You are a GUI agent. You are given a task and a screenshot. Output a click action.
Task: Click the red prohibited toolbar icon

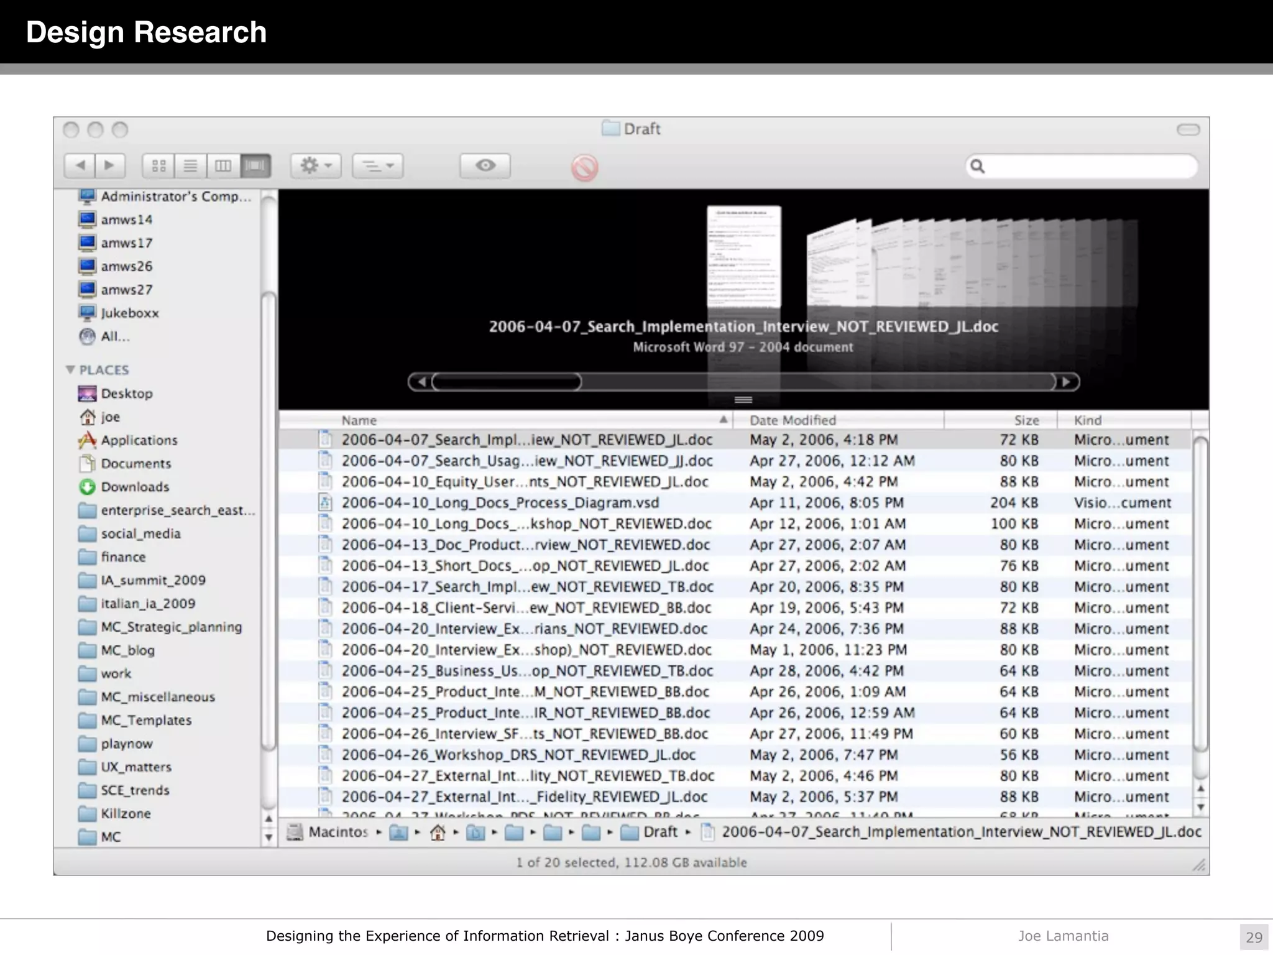point(585,167)
